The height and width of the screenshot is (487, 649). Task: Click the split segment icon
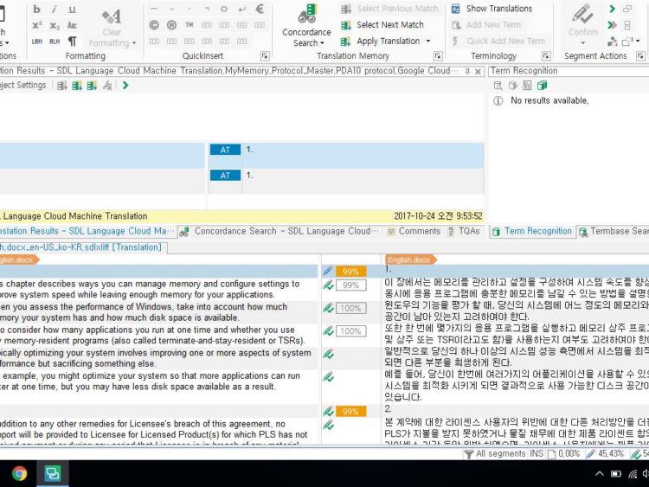627,25
